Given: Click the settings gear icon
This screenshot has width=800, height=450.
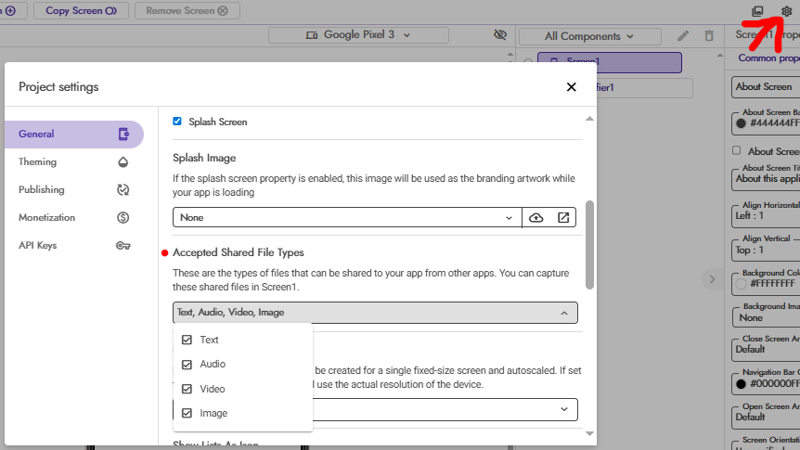Looking at the screenshot, I should point(787,11).
